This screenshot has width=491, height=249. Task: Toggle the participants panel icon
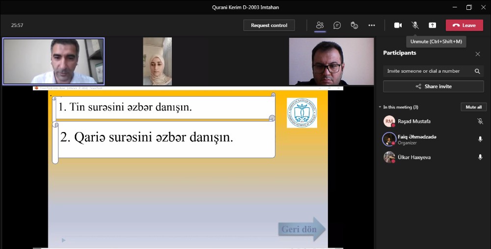(320, 26)
